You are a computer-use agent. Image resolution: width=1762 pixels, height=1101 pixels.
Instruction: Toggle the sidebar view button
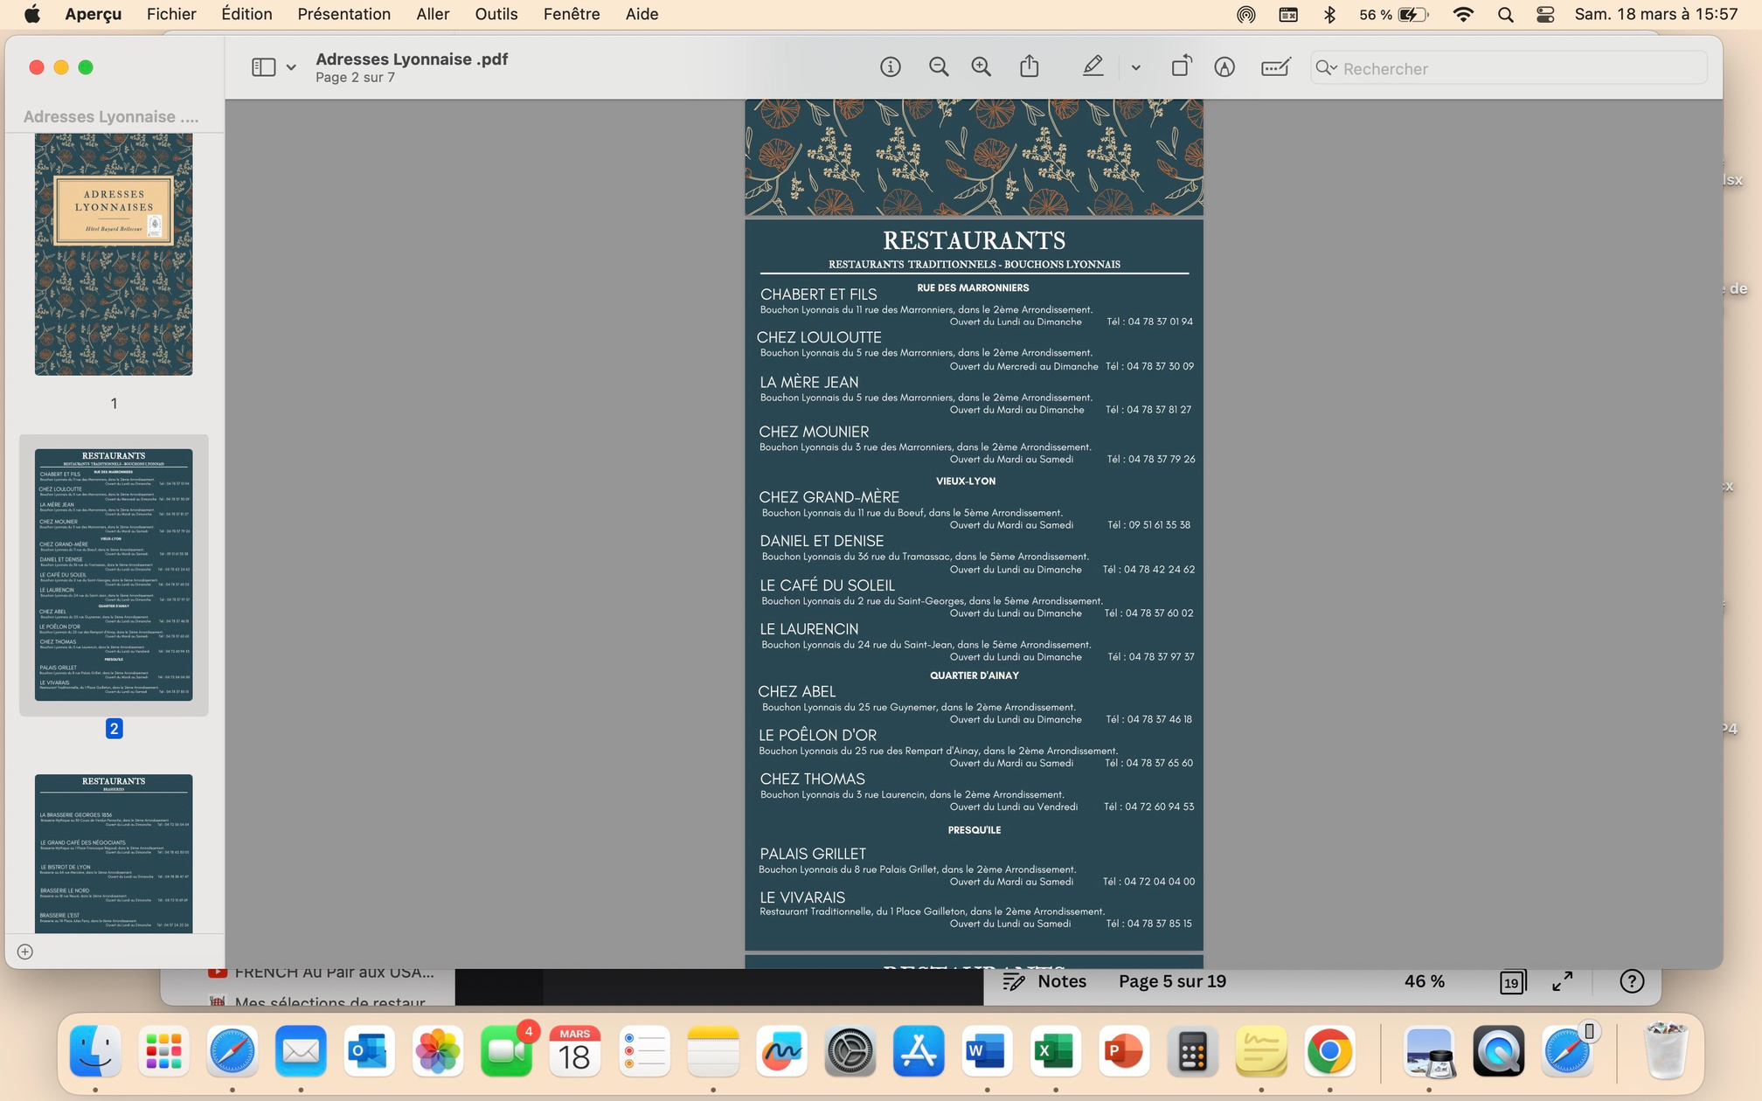263,67
